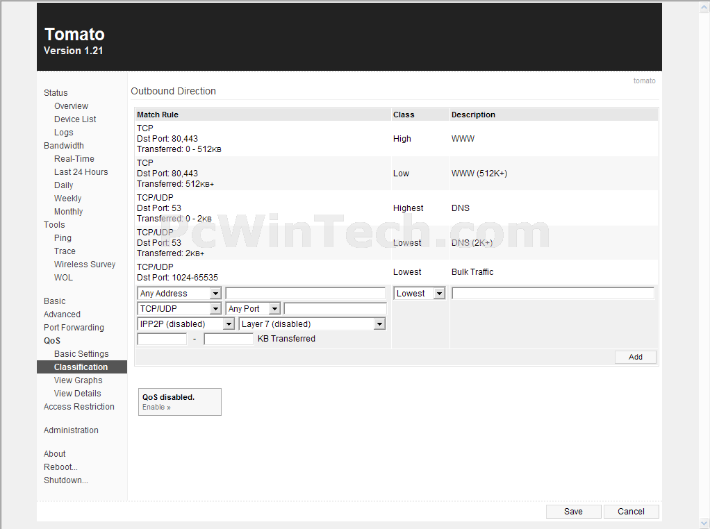Open the Bandwidth section
This screenshot has height=529, width=710.
(x=63, y=145)
